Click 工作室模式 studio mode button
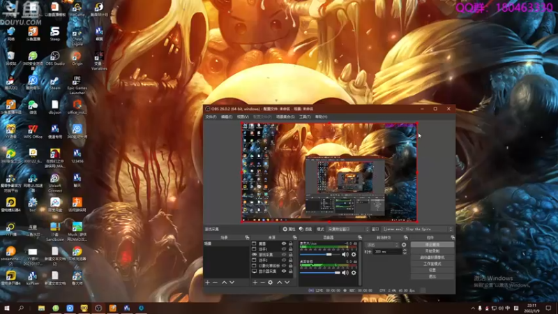This screenshot has height=314, width=558. (432, 264)
